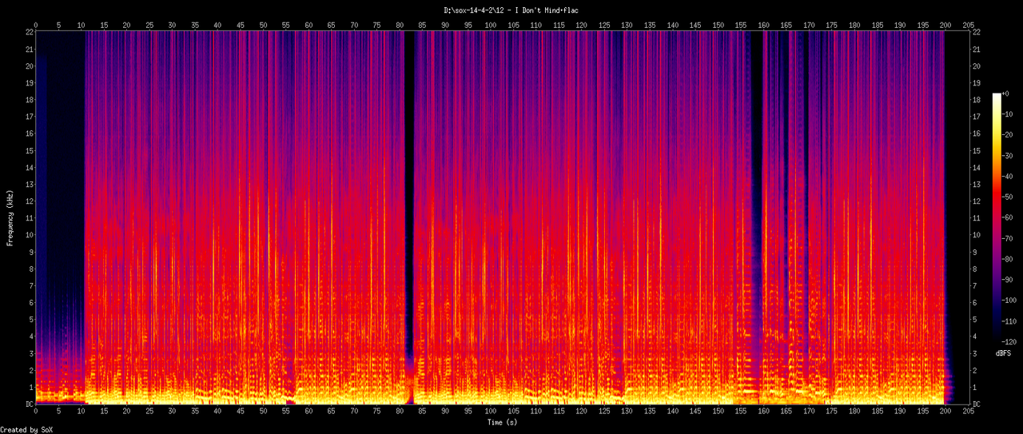1023x434 pixels.
Task: Click the 'Created by SoX' text
Action: click(26, 430)
